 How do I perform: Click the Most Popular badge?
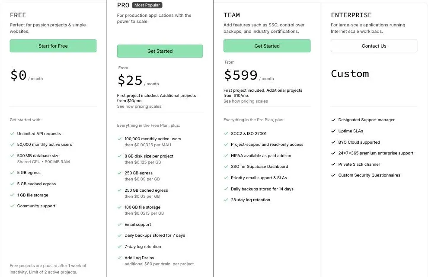point(147,5)
